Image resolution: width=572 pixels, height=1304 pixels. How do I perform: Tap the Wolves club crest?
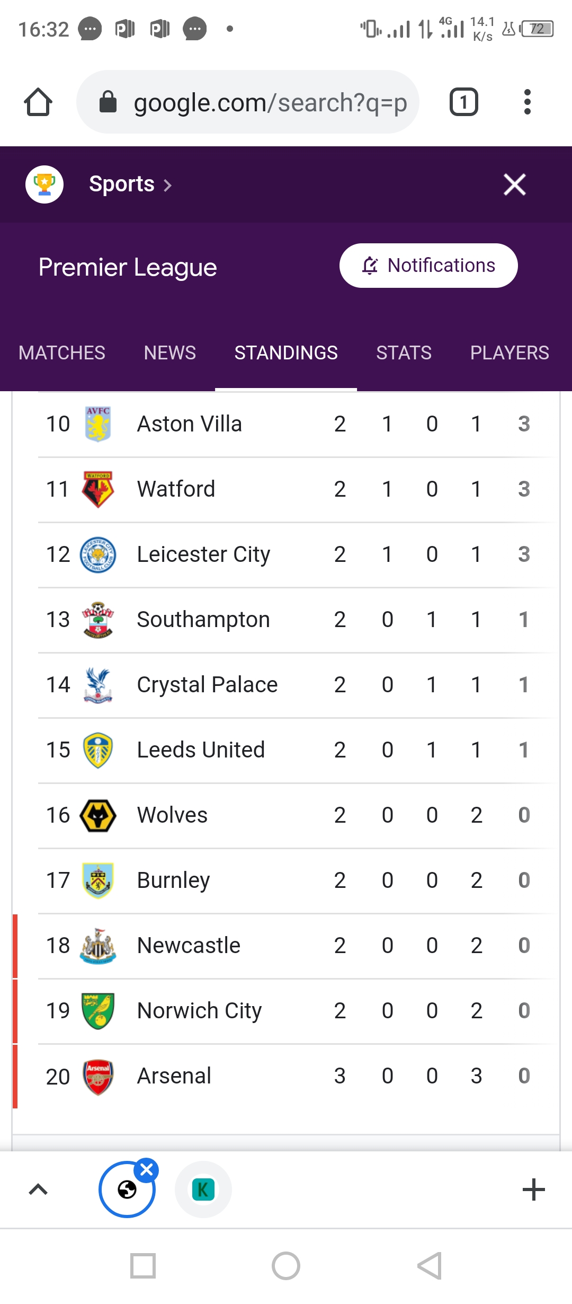pyautogui.click(x=98, y=815)
